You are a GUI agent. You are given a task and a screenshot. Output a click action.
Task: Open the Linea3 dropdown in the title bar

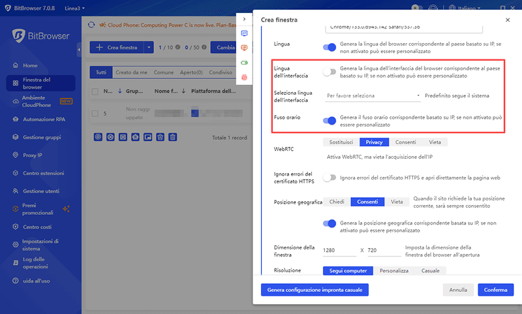[74, 8]
